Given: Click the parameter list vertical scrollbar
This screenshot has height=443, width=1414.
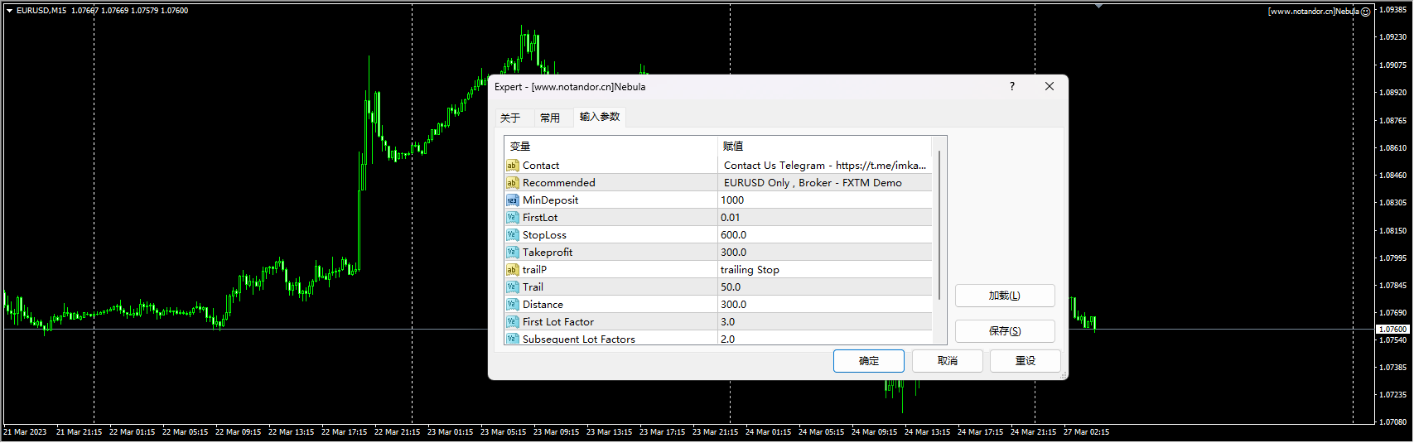Looking at the screenshot, I should point(939,225).
